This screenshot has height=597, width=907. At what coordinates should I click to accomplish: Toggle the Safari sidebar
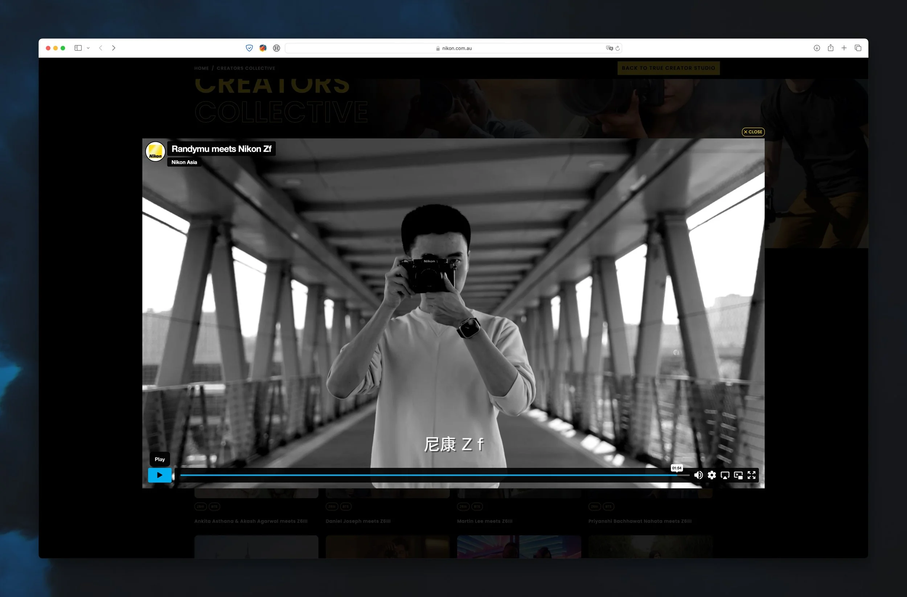point(78,48)
